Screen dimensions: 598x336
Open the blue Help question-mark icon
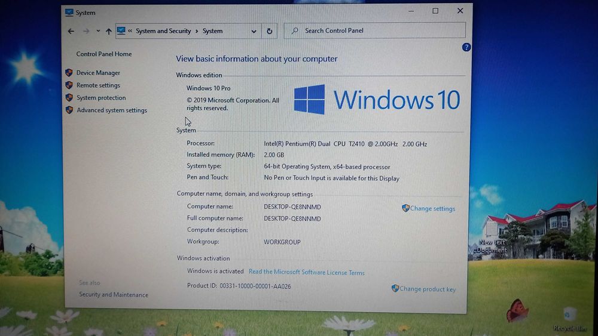coord(466,47)
